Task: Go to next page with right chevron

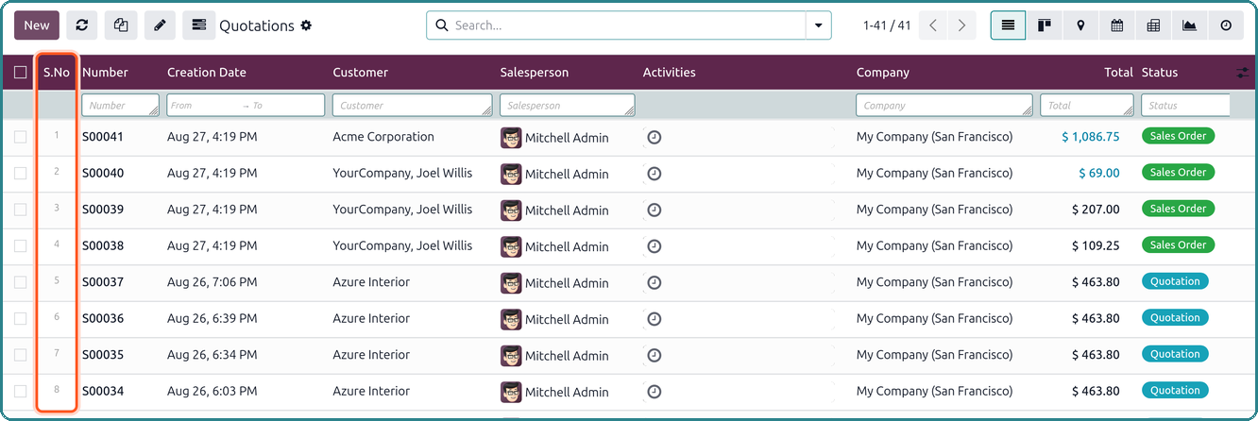Action: (x=961, y=25)
